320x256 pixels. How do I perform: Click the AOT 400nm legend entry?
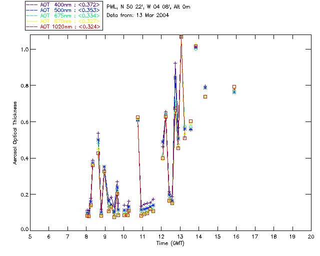63,4
